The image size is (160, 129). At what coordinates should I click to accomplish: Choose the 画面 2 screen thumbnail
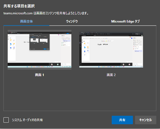(111, 50)
